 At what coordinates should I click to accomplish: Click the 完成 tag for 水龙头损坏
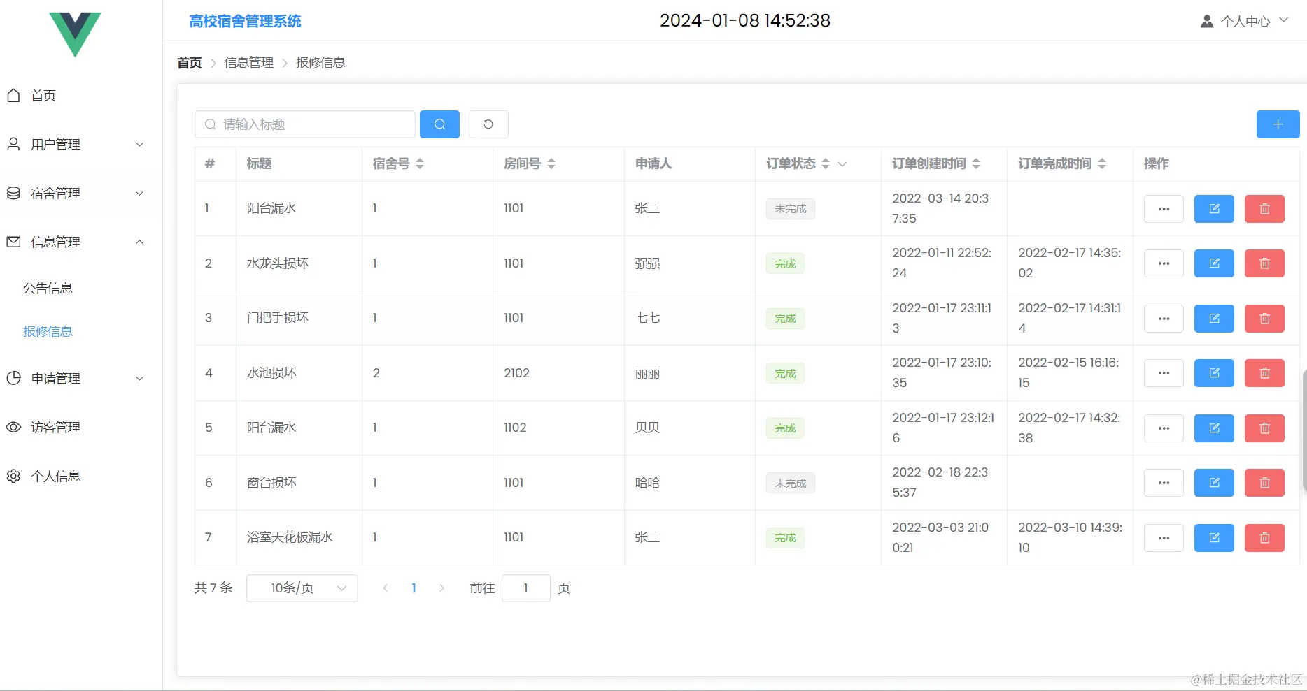(x=785, y=264)
